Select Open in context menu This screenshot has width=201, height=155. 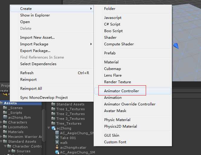(25, 22)
